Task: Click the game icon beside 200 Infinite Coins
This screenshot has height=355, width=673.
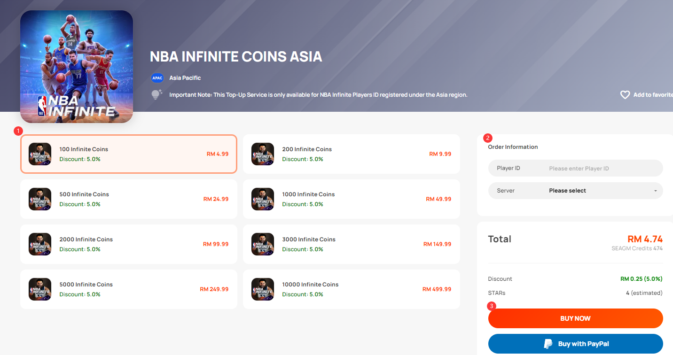Action: click(x=263, y=154)
